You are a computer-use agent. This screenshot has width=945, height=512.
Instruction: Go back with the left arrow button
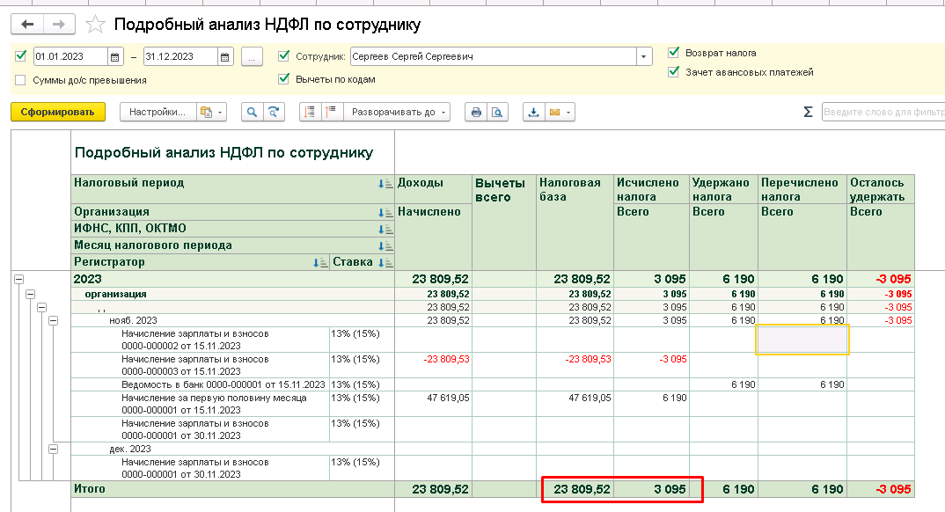[x=27, y=24]
